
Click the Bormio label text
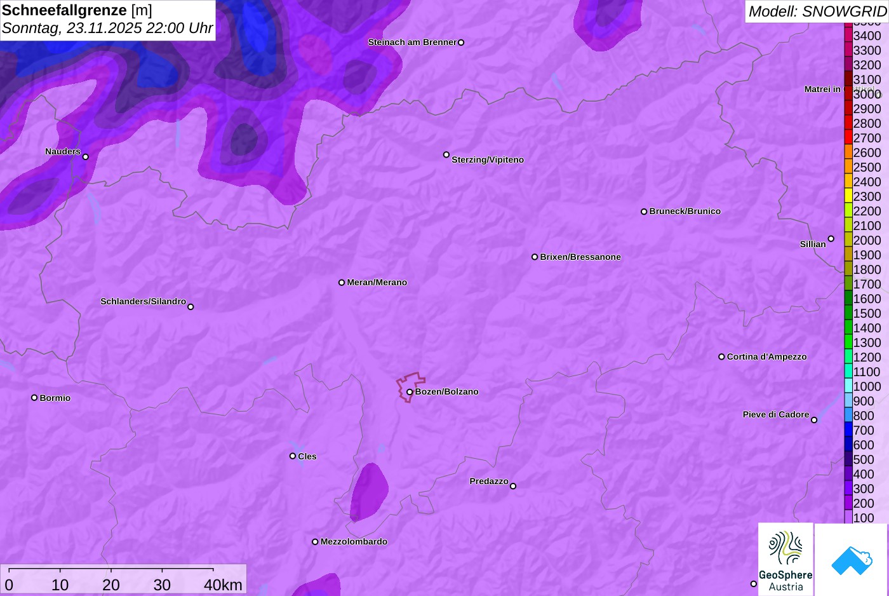[55, 398]
